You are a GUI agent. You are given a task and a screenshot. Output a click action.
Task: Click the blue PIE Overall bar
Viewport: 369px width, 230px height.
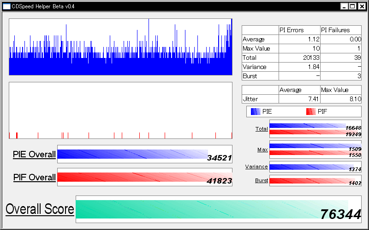click(132, 154)
